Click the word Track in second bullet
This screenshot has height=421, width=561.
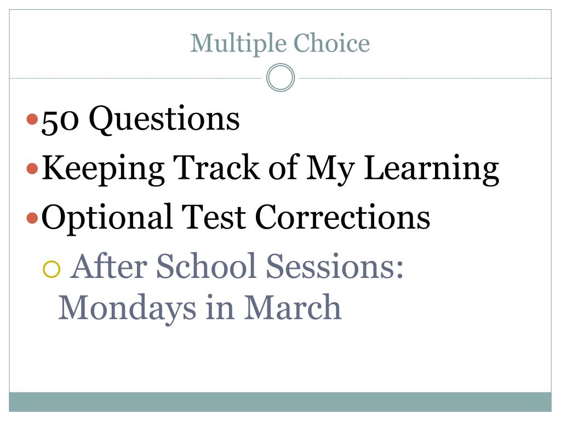(216, 167)
